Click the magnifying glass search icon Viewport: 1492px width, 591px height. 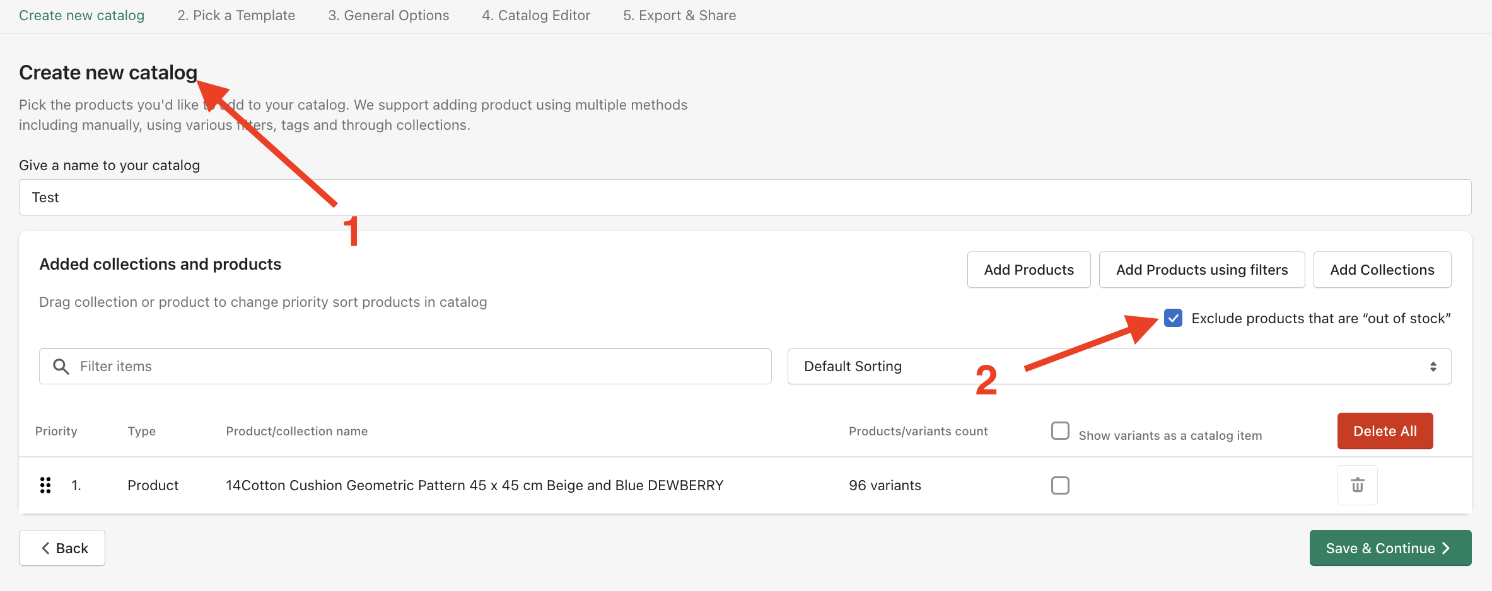tap(61, 367)
